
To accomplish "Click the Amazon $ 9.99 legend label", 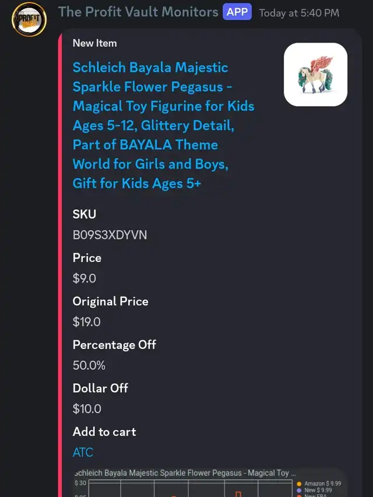I will [323, 484].
